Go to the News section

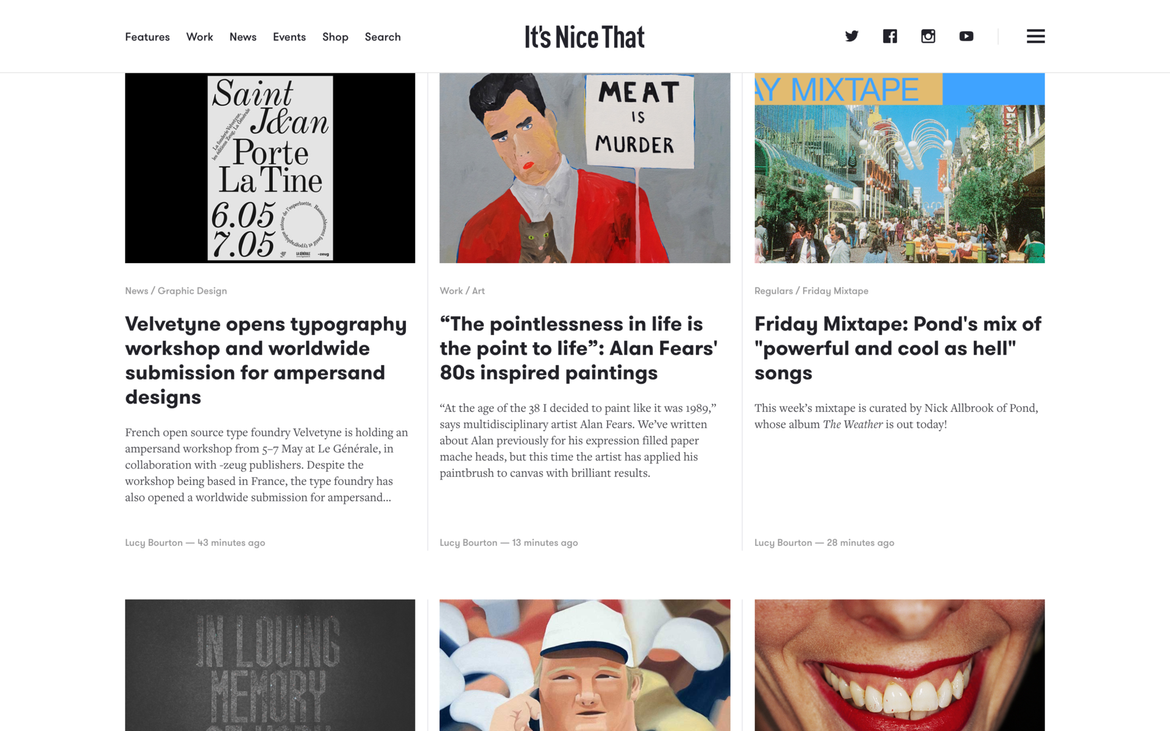click(243, 37)
